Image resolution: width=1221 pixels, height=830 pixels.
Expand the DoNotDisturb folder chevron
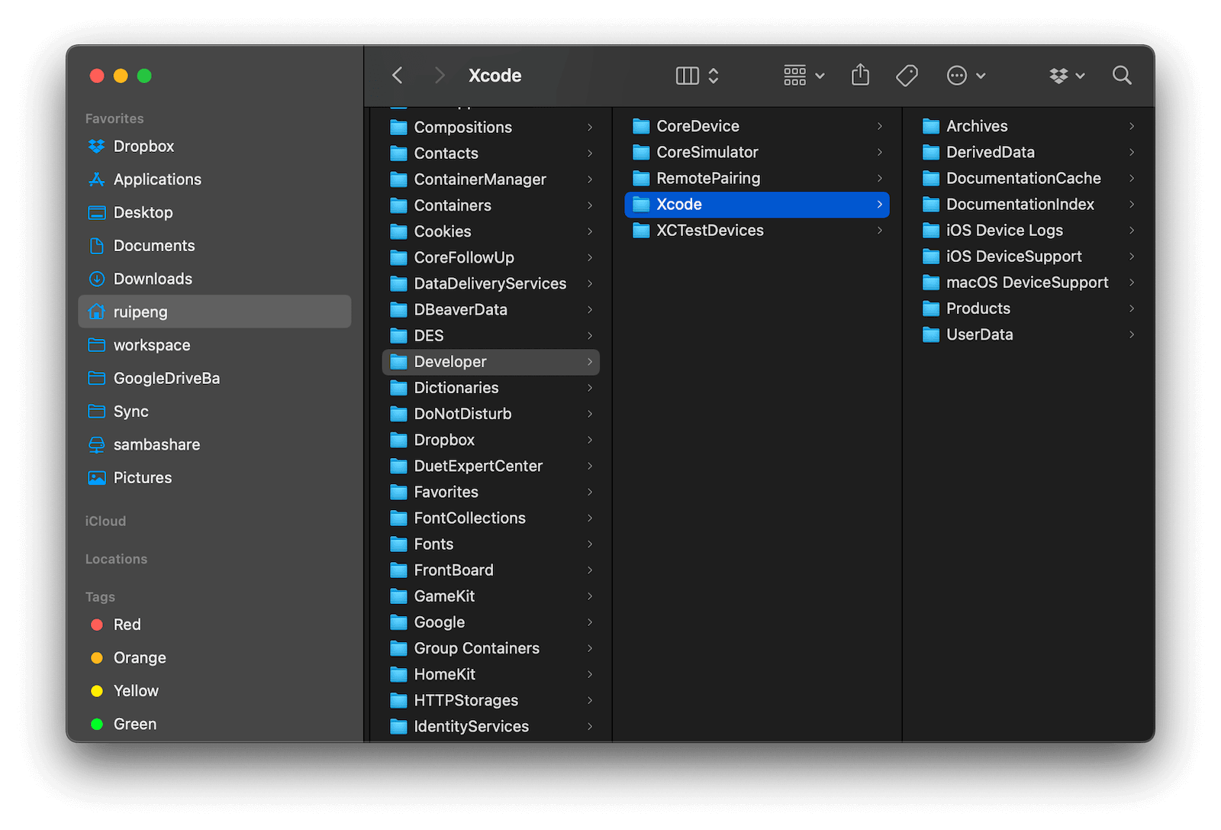[590, 414]
